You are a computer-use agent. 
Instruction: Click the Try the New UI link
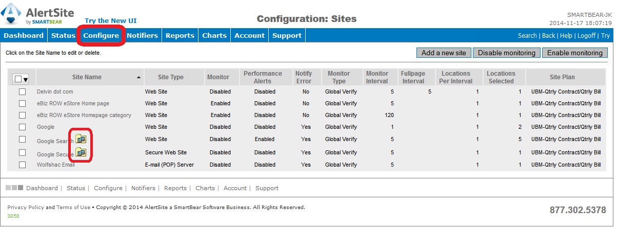point(110,20)
